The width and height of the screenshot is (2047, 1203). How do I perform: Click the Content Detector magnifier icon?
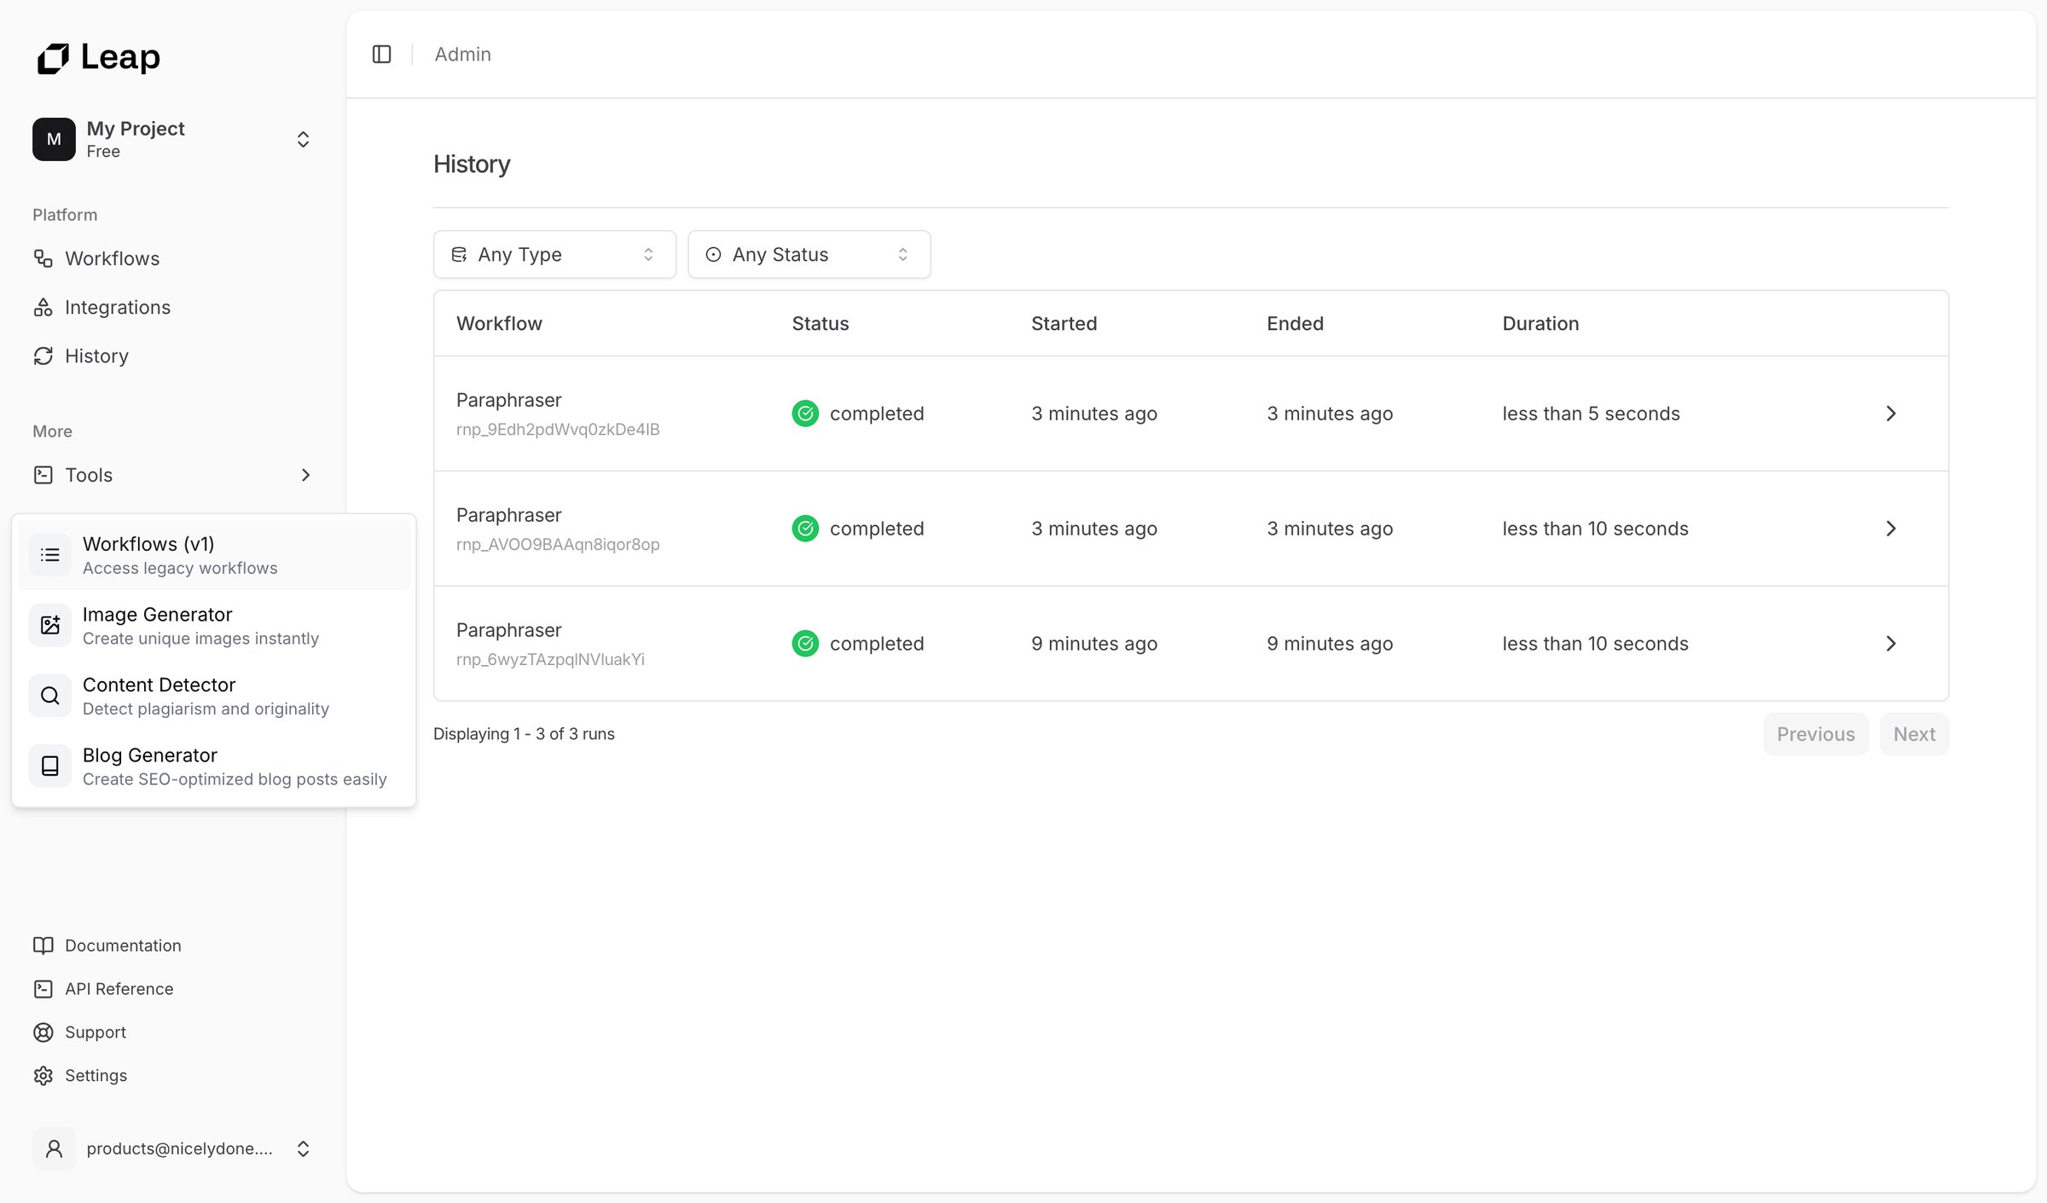tap(50, 696)
